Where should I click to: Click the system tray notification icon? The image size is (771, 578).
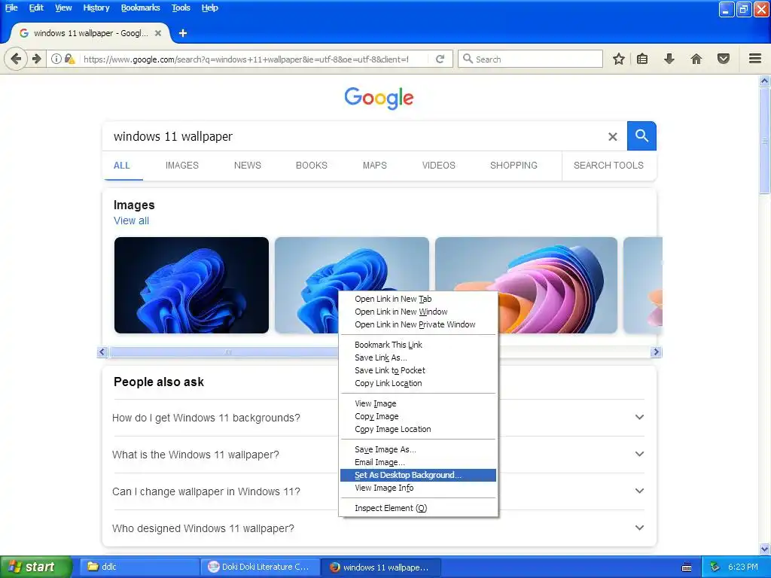(x=715, y=567)
